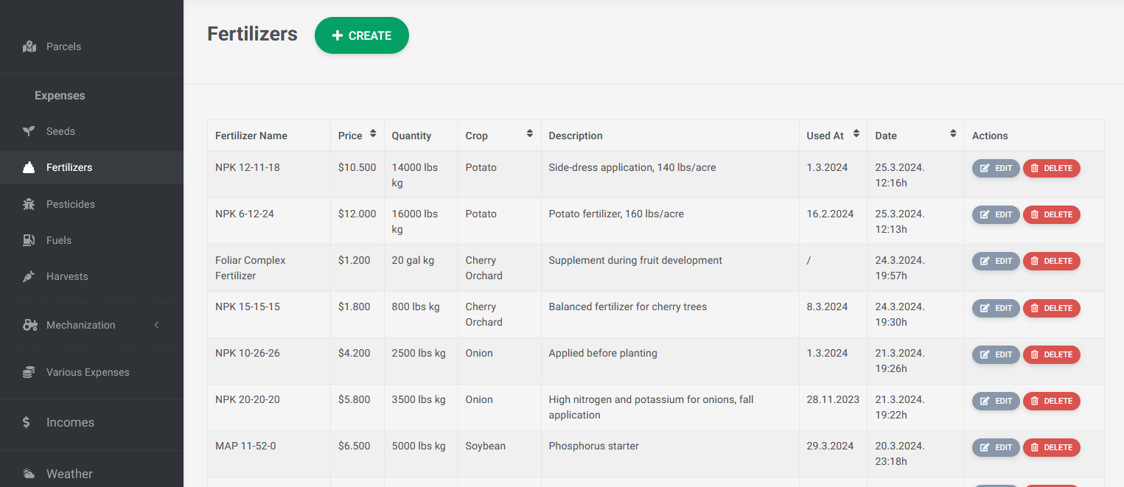Image resolution: width=1124 pixels, height=487 pixels.
Task: Click the Pesticides bug icon
Action: 29,204
